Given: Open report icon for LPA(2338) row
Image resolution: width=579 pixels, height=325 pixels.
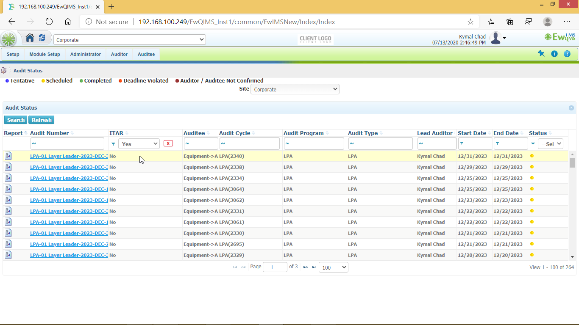Looking at the screenshot, I should point(8,167).
